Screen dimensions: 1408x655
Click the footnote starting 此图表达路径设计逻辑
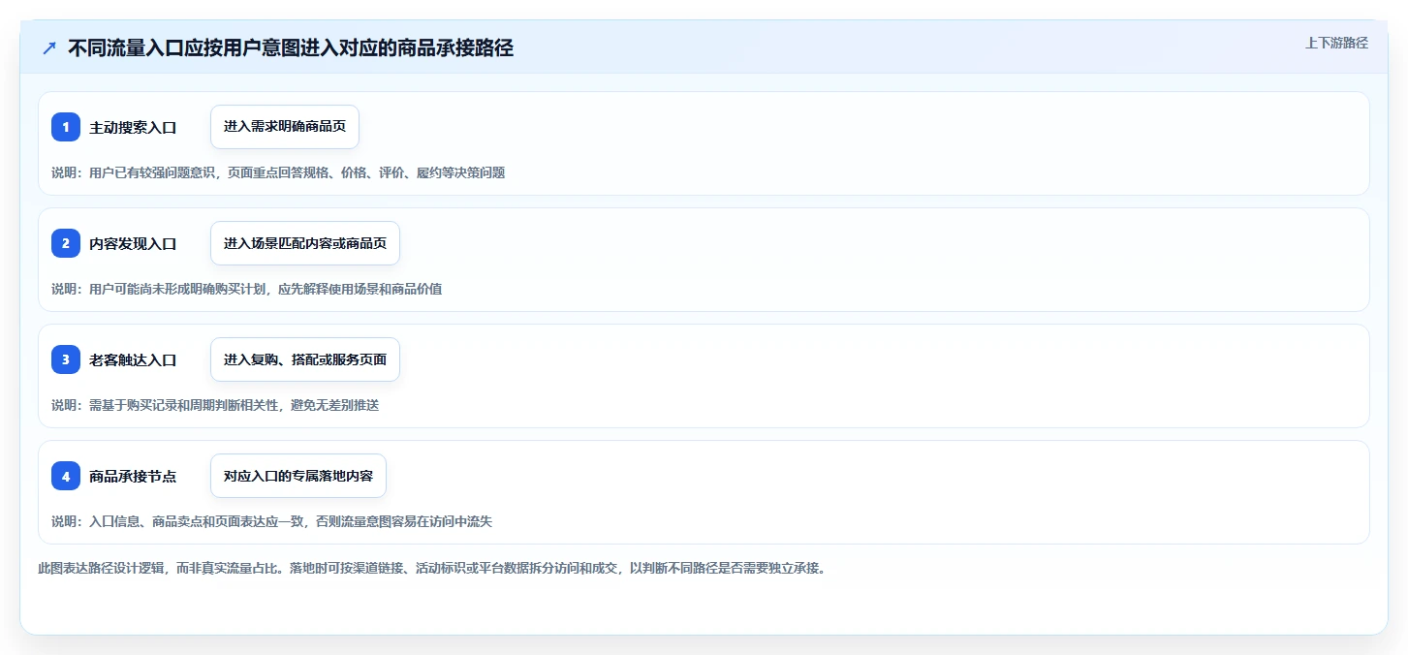click(432, 568)
